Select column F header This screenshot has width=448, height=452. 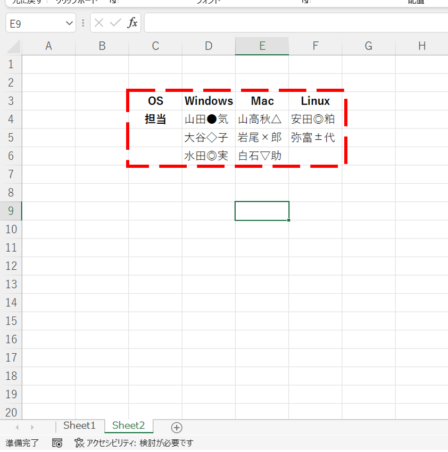[x=316, y=46]
